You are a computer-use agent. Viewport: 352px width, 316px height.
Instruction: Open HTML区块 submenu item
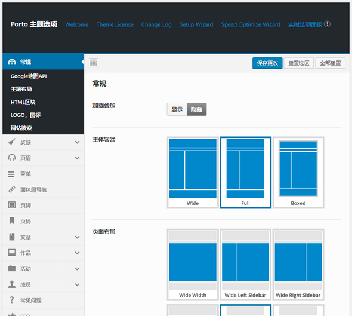(23, 102)
